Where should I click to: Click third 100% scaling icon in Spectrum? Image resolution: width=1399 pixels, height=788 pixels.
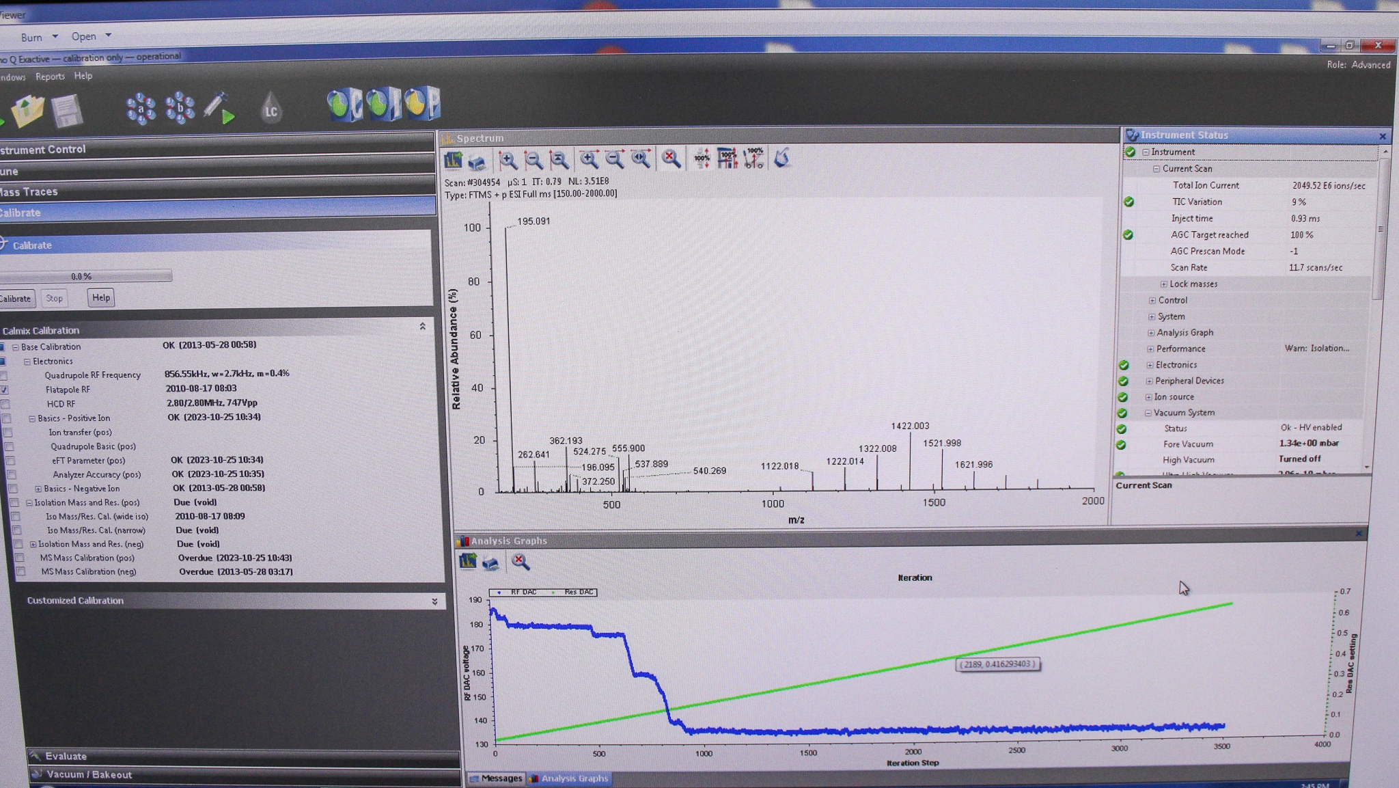pyautogui.click(x=754, y=157)
